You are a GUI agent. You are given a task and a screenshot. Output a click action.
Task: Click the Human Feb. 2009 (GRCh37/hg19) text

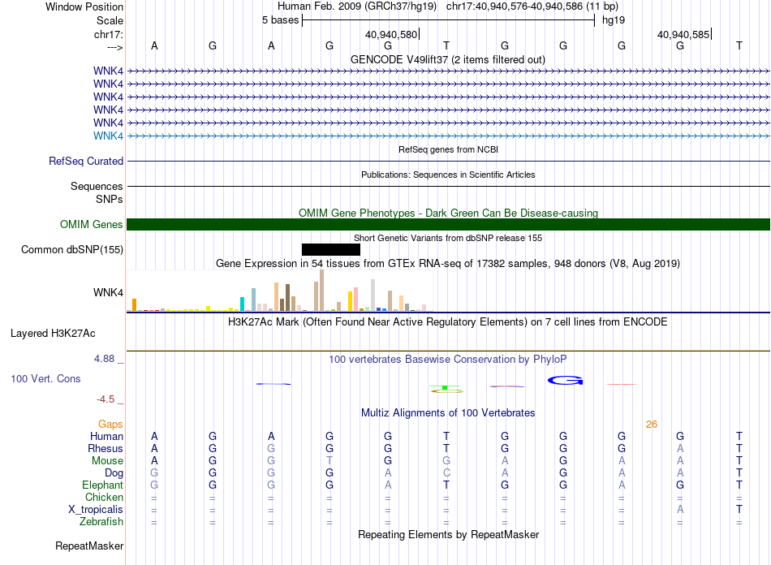pyautogui.click(x=357, y=6)
